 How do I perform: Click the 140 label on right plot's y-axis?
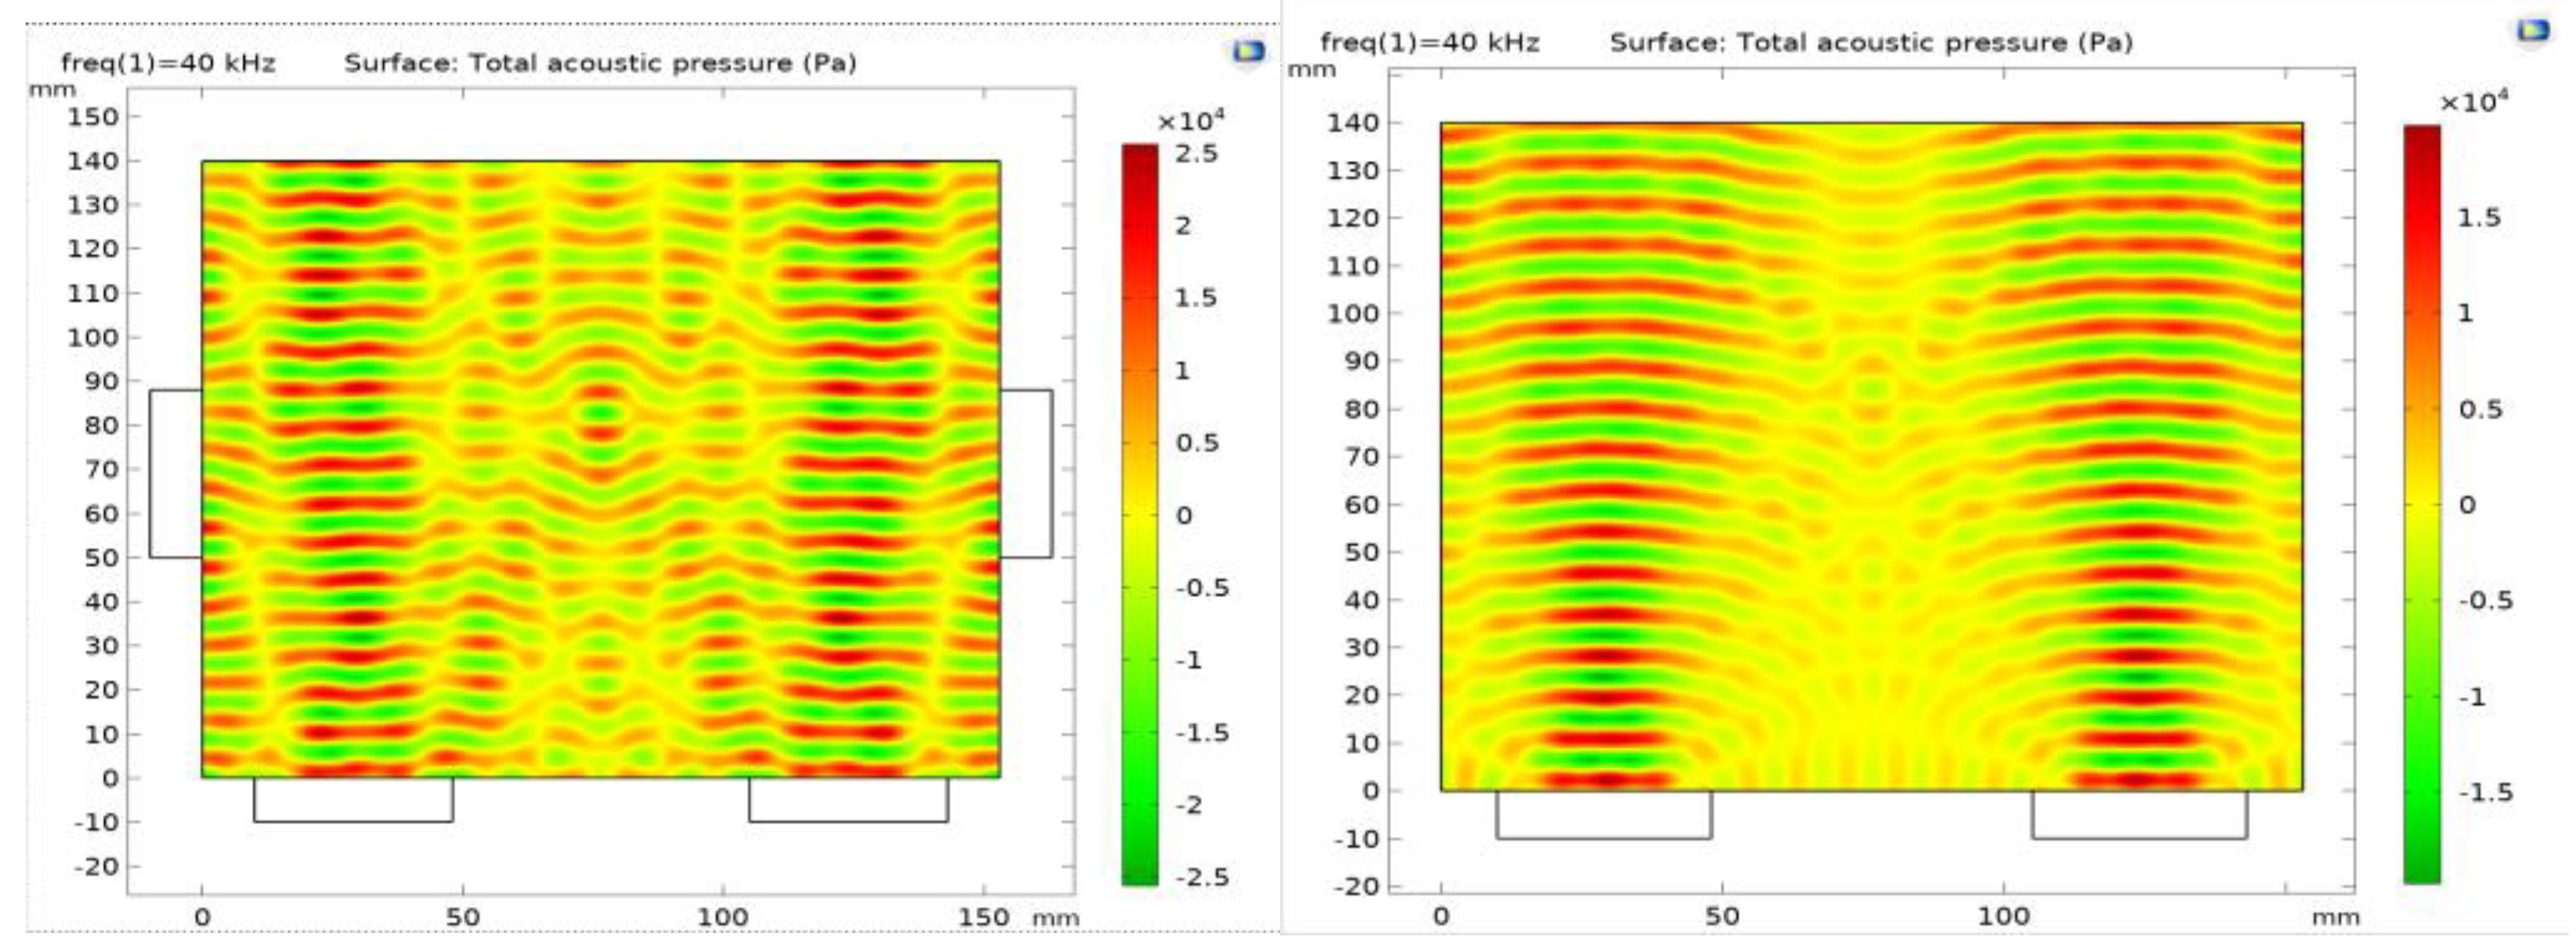1352,123
